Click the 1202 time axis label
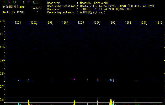Image resolution: width=165 pixels, height=105 pixels. [x=34, y=23]
